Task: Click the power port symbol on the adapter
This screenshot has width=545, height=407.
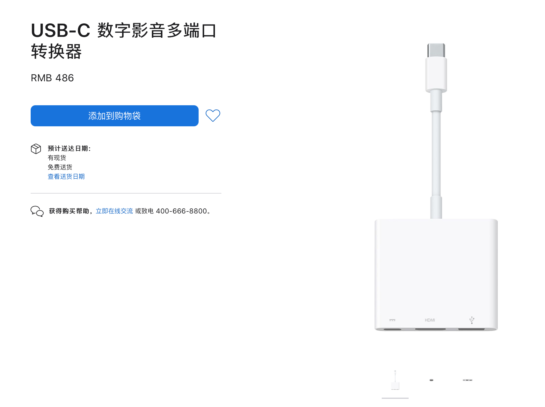Action: [392, 320]
